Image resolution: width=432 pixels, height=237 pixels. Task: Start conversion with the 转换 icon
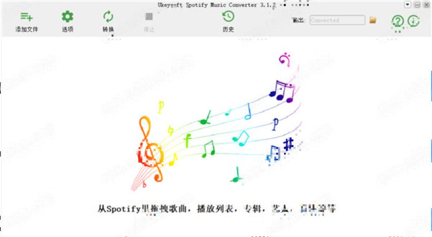click(108, 17)
